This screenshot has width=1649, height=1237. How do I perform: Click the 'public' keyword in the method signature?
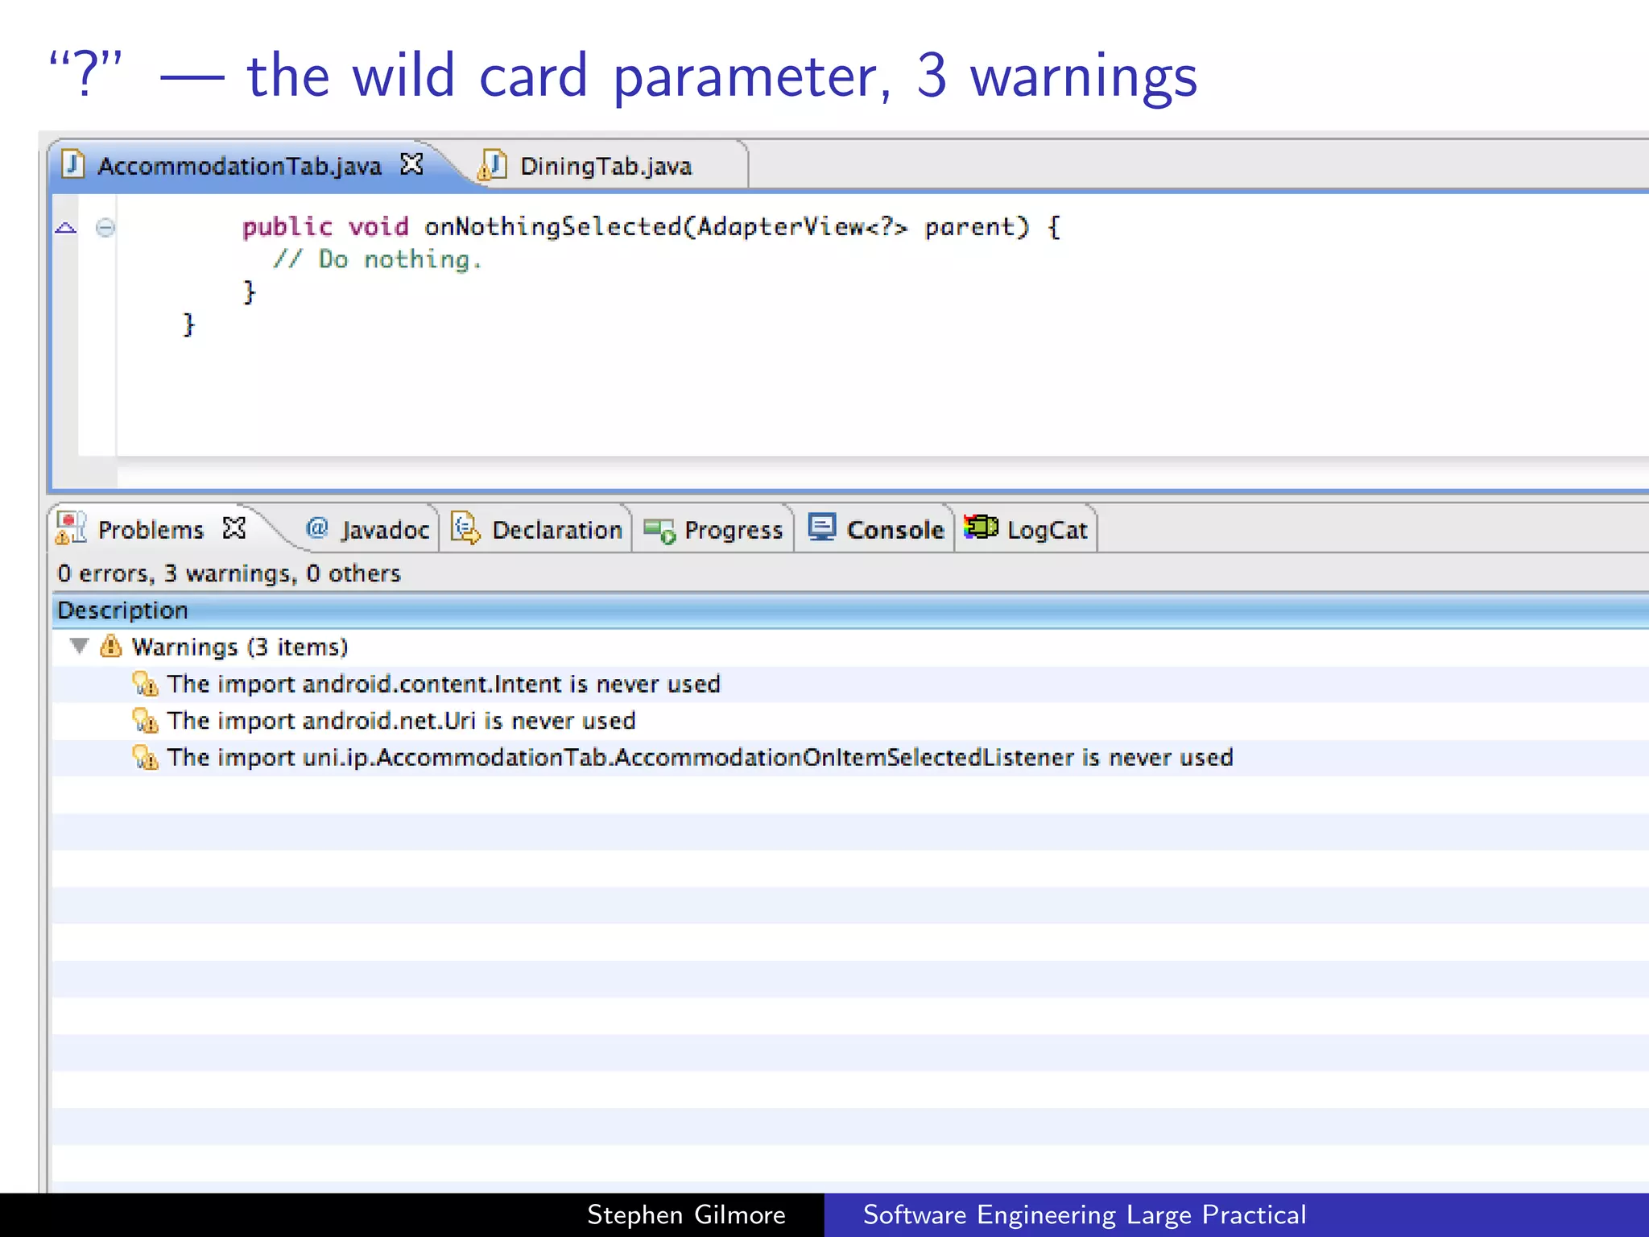pyautogui.click(x=287, y=228)
